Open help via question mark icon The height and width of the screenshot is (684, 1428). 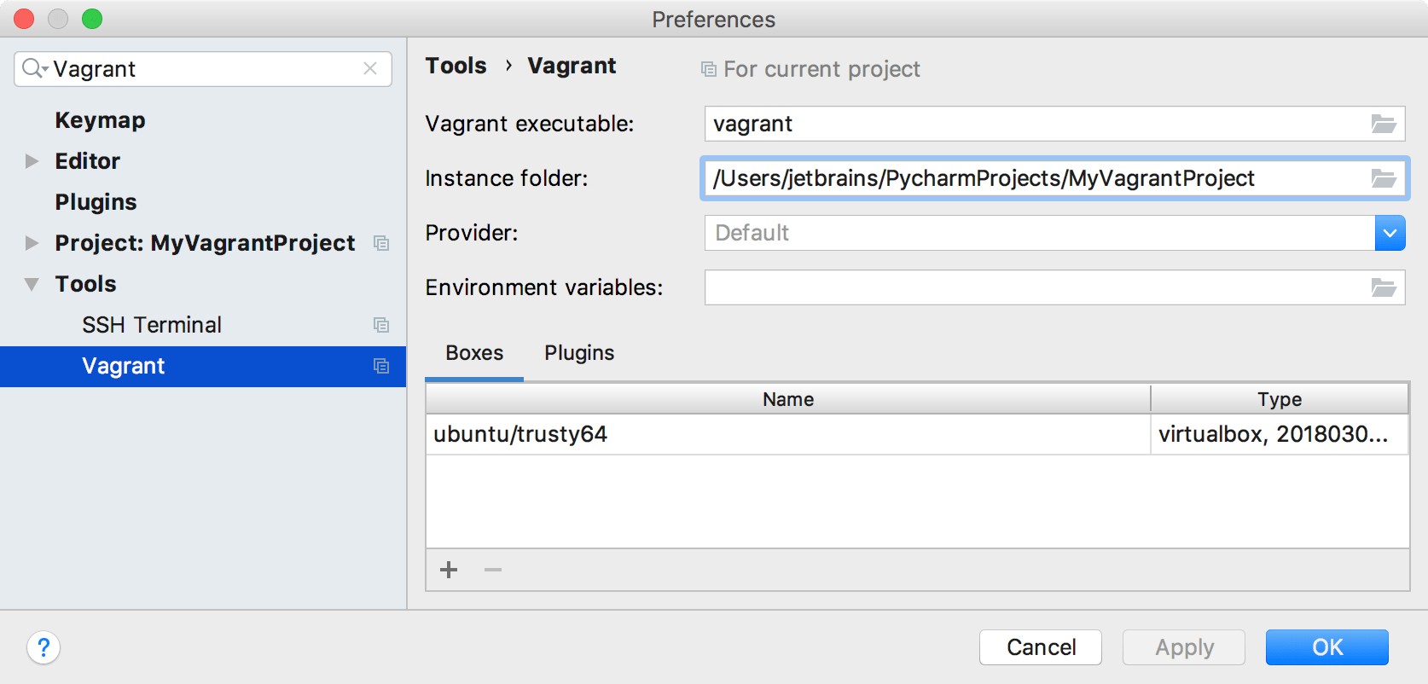coord(44,648)
